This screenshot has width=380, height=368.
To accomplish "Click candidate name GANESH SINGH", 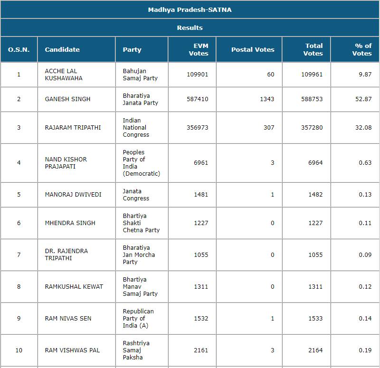I will coord(67,99).
